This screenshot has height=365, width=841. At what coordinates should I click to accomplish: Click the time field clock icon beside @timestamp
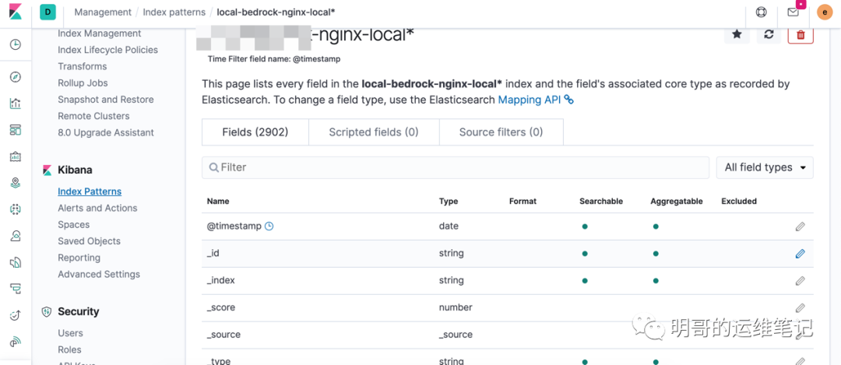point(269,226)
